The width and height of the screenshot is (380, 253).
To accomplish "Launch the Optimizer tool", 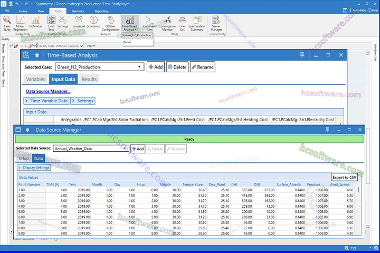I will 36,22.
